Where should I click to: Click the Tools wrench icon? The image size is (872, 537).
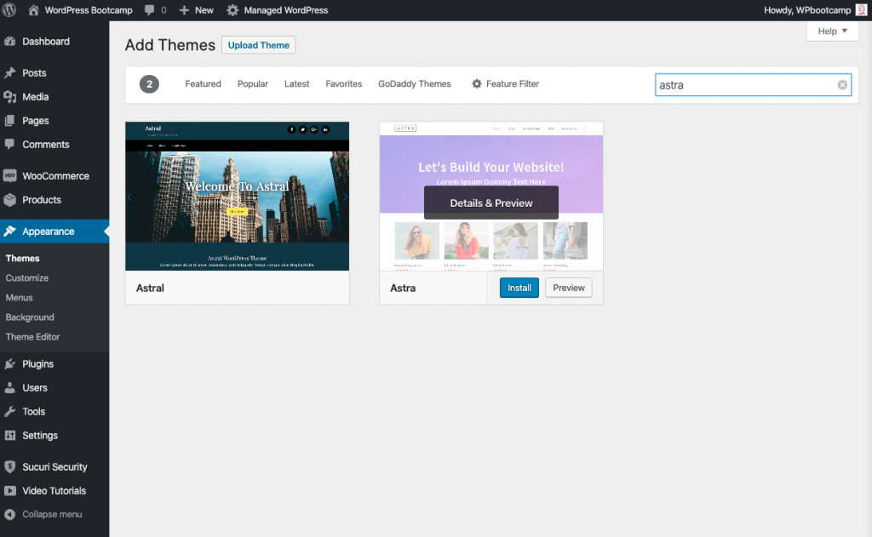(x=10, y=412)
